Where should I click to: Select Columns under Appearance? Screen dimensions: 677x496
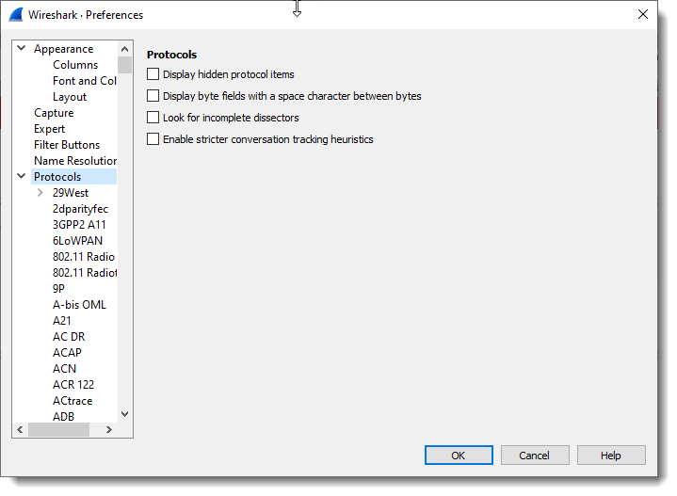click(75, 65)
